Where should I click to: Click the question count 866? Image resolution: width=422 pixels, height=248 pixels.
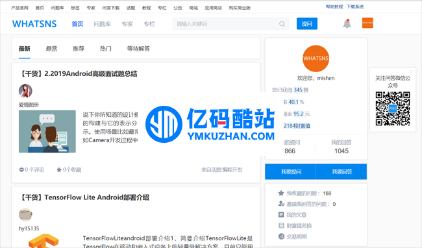tap(290, 151)
